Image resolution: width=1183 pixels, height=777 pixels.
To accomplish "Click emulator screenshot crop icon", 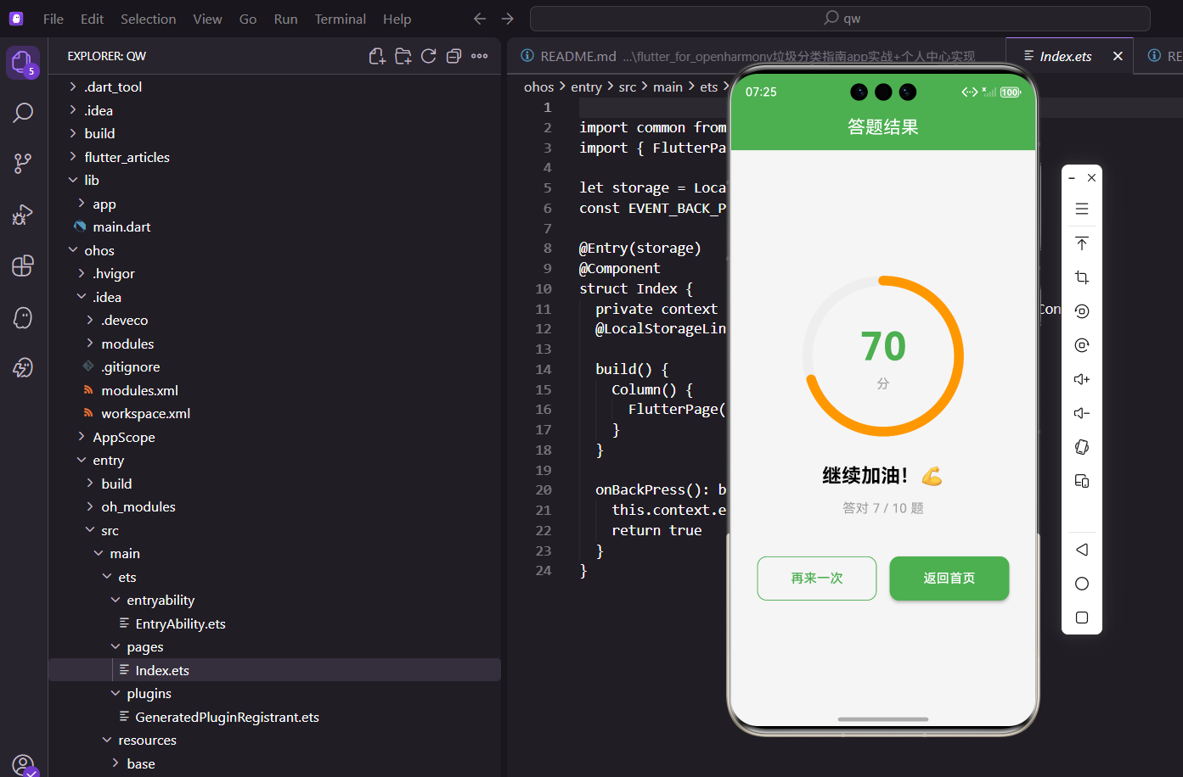I will (1082, 277).
